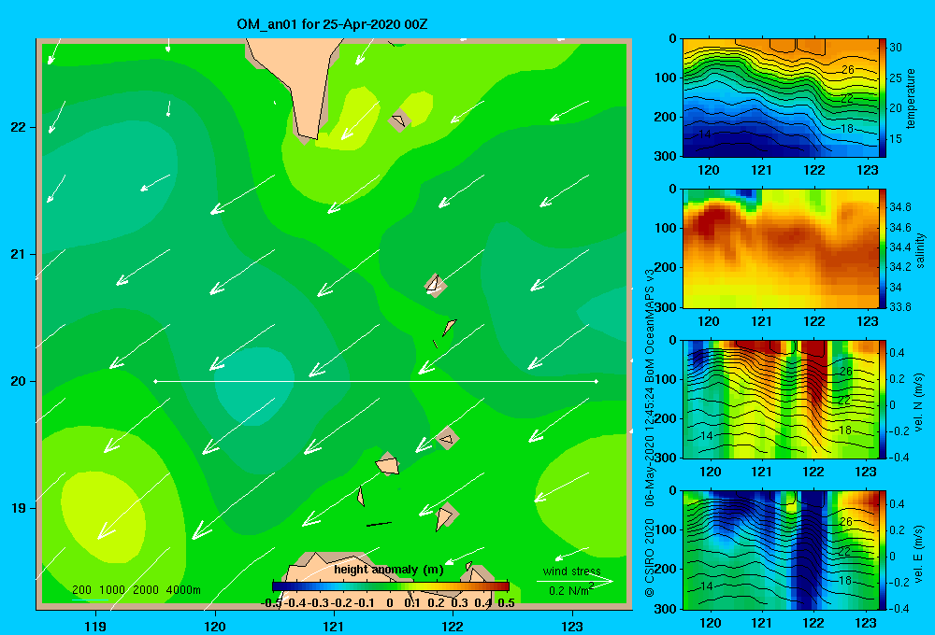The image size is (935, 635).
Task: Click the '34.8' tick on salinity color bar
Action: pos(899,207)
